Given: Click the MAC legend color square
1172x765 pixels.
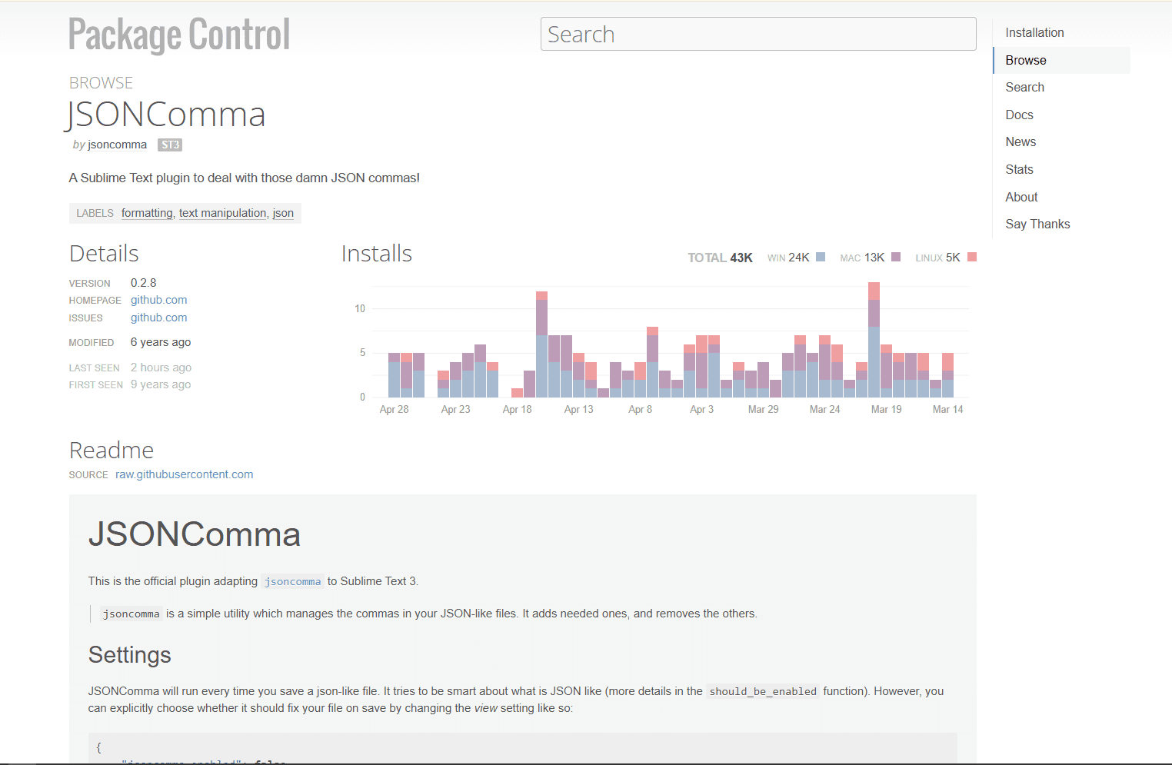Looking at the screenshot, I should click(x=895, y=257).
